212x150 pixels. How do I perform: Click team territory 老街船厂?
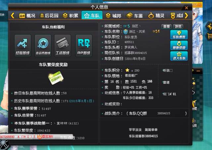coord(131,75)
